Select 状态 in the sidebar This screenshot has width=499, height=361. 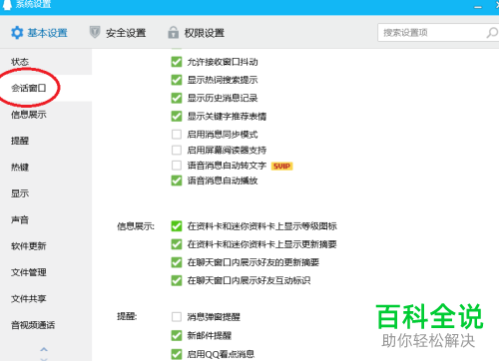point(20,62)
